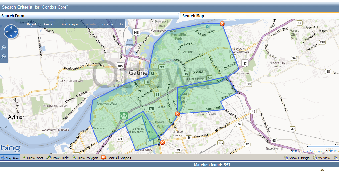Click the Matches found: 557 status

pyautogui.click(x=212, y=165)
